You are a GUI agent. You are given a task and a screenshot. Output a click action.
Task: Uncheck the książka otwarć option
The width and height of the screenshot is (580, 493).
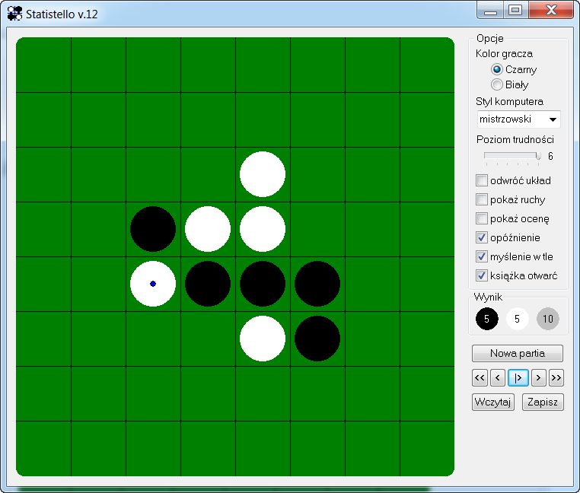tap(482, 275)
